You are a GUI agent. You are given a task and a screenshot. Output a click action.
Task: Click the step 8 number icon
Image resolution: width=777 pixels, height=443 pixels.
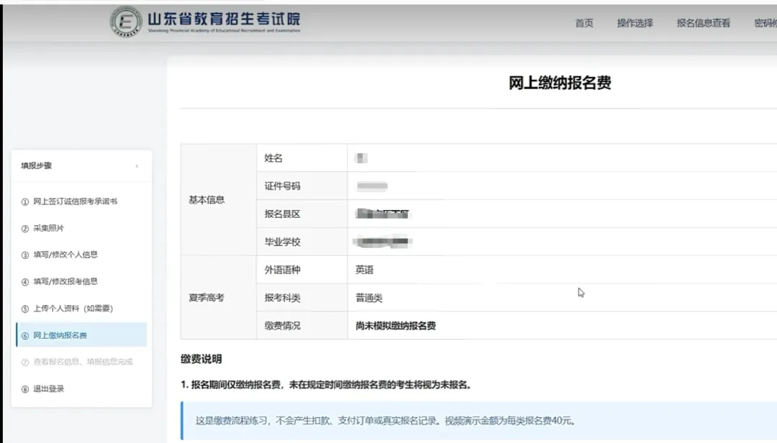pyautogui.click(x=24, y=390)
